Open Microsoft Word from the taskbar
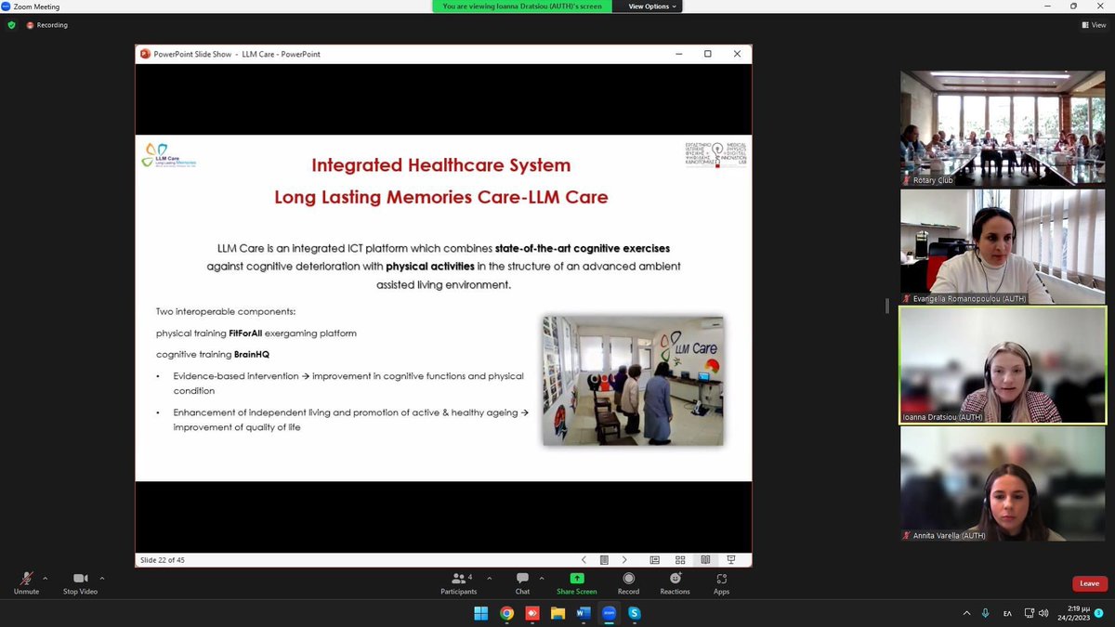Image resolution: width=1115 pixels, height=627 pixels. 584,613
